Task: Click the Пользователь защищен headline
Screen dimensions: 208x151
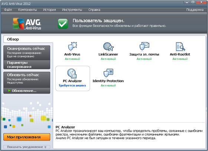Action: (x=98, y=21)
